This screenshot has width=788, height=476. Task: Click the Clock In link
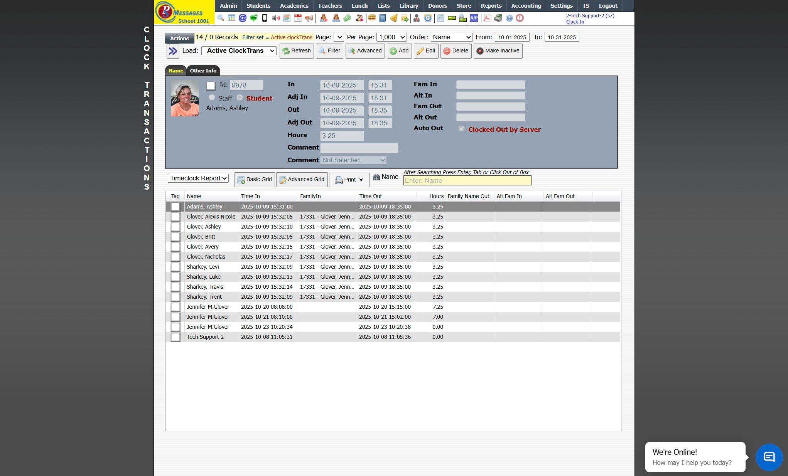575,22
